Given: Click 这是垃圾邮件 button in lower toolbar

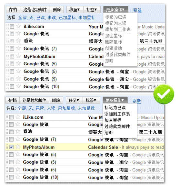Looking at the screenshot, I should (34, 100).
